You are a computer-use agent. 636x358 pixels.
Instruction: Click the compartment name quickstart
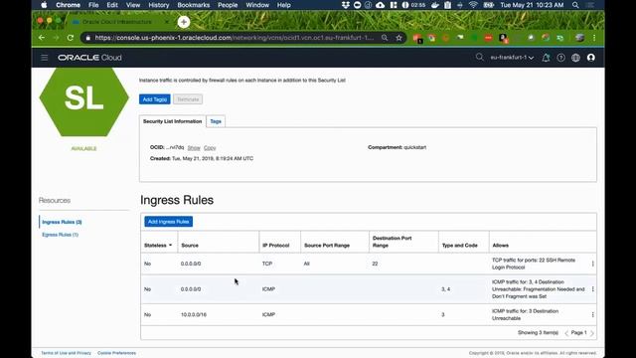(x=415, y=147)
